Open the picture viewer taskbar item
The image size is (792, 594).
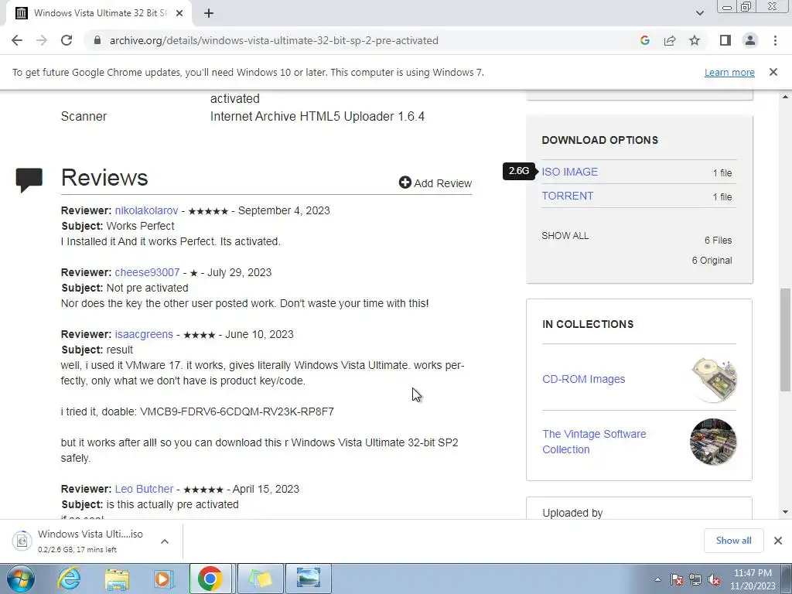pyautogui.click(x=309, y=579)
